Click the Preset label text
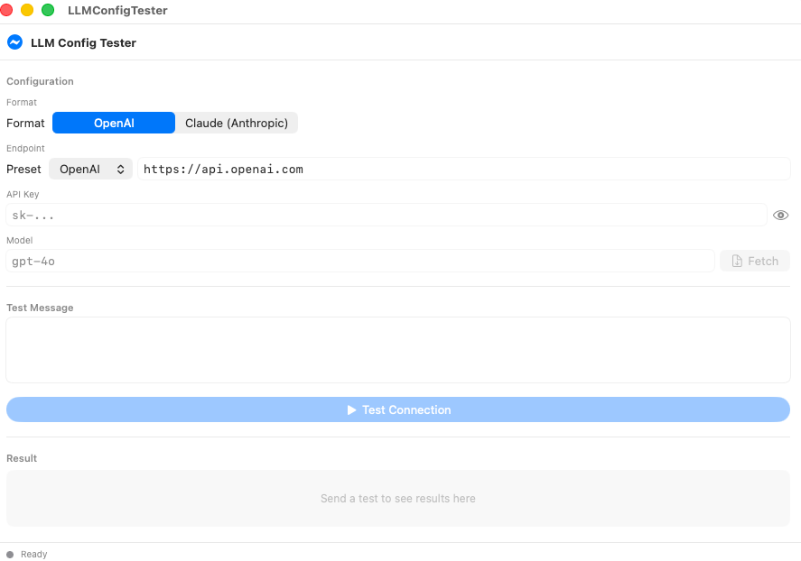 [23, 169]
